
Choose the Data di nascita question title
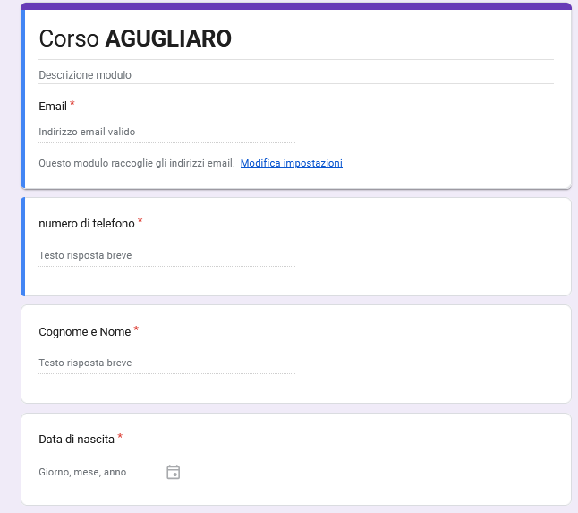tap(76, 440)
